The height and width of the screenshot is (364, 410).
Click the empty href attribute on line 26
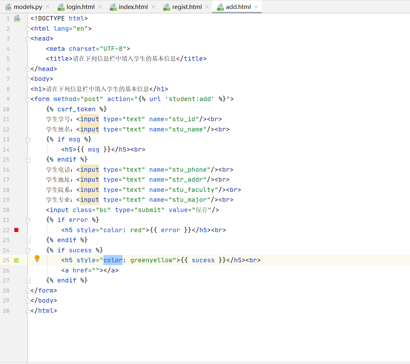(x=86, y=271)
